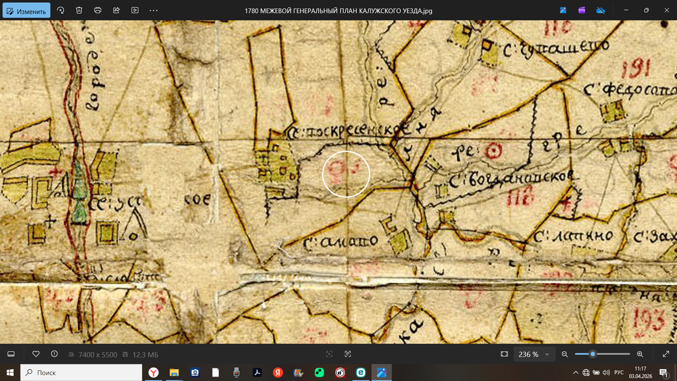
Task: Mark image as favorite with the heart icon
Action: point(36,354)
